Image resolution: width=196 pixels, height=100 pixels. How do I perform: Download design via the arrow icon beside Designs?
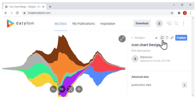pyautogui.click(x=156, y=38)
